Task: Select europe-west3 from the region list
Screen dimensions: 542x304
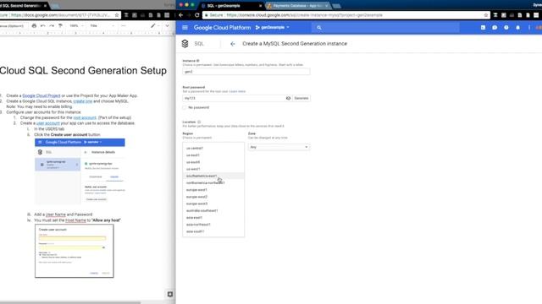Action: (213, 204)
